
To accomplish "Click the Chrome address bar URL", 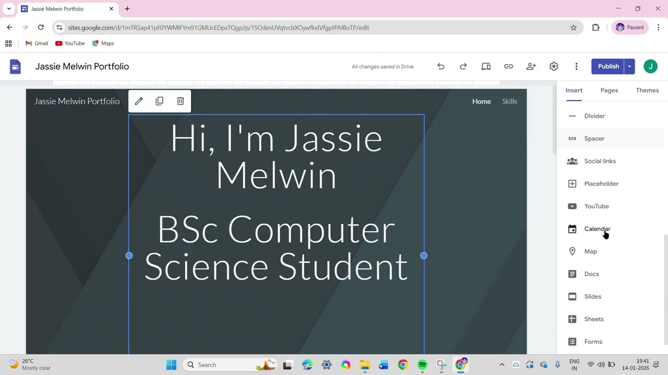I will [218, 28].
